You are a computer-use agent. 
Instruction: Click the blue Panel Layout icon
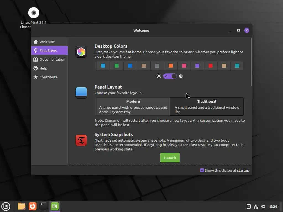click(x=81, y=93)
